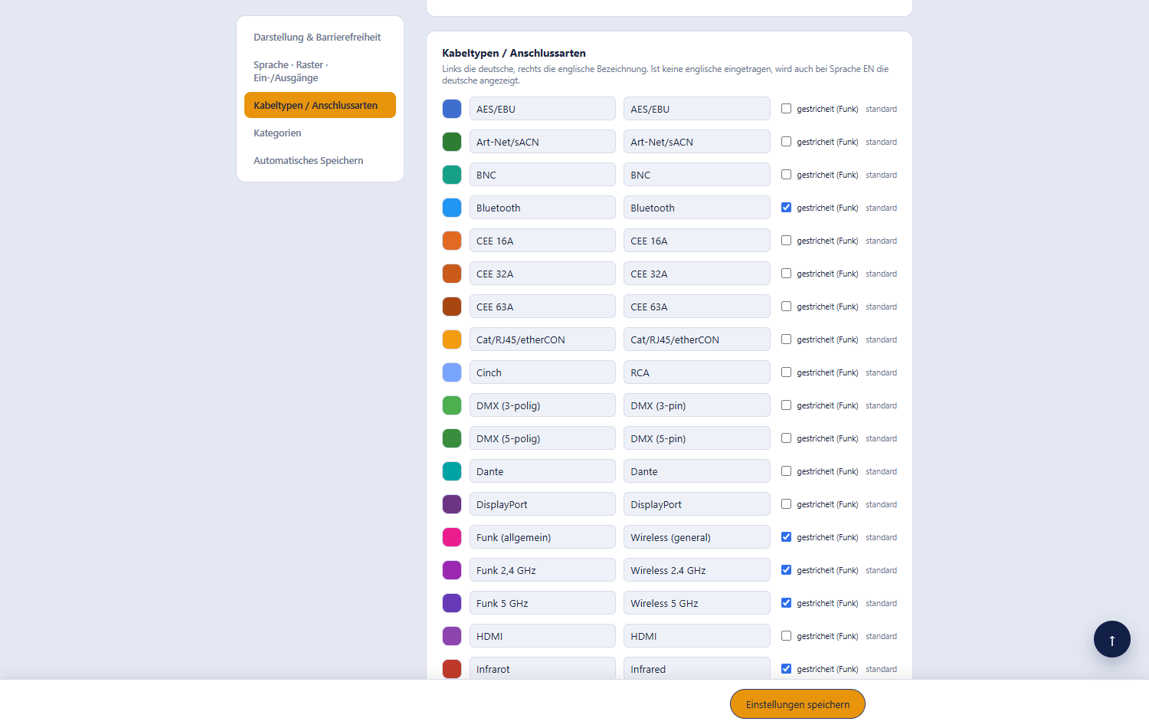Go to Sprache · Raster · Ein-/Ausgänge
This screenshot has height=728, width=1149.
click(x=320, y=71)
